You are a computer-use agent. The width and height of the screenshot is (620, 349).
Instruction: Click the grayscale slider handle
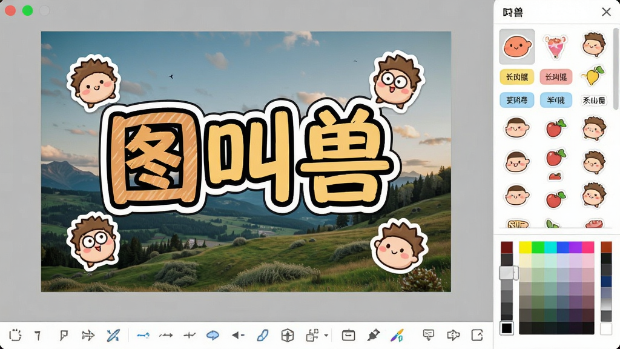(x=509, y=273)
